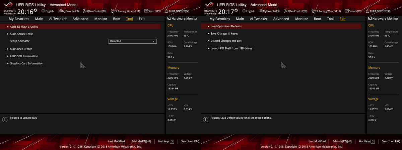Select Discard Changes and Exit
This screenshot has height=150, width=402.
226,41
